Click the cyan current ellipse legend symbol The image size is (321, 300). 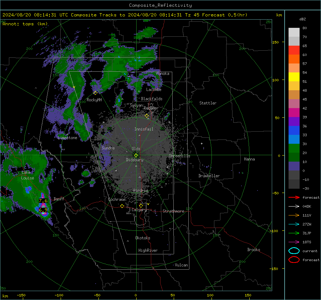[x=294, y=251]
